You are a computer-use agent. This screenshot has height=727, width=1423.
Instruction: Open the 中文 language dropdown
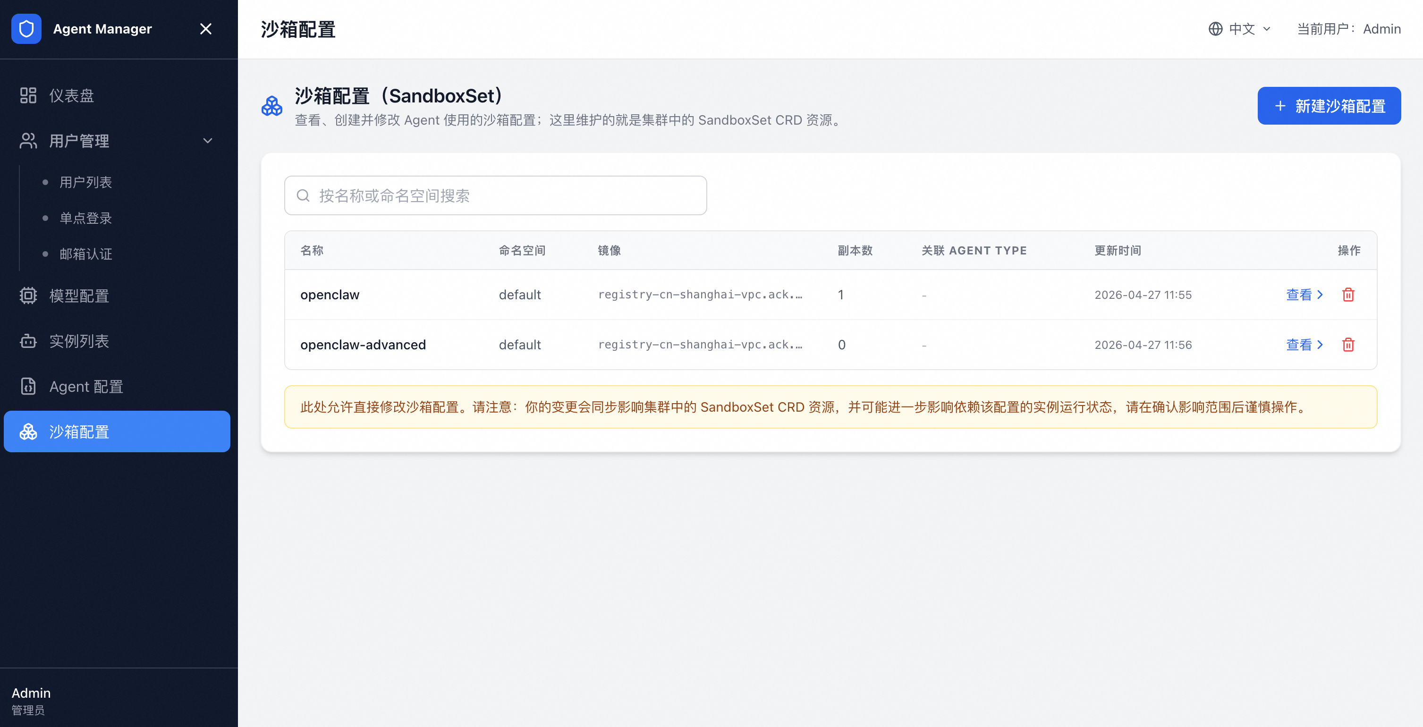pos(1240,29)
